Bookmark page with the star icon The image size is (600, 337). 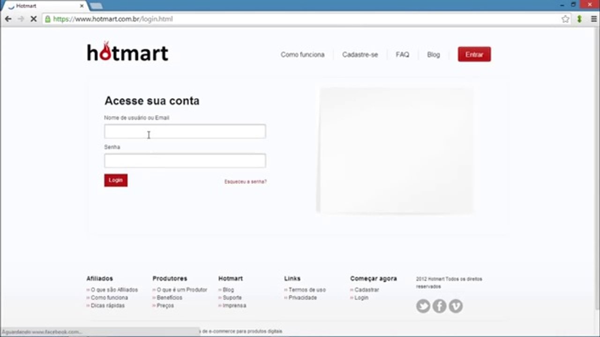[x=565, y=19]
